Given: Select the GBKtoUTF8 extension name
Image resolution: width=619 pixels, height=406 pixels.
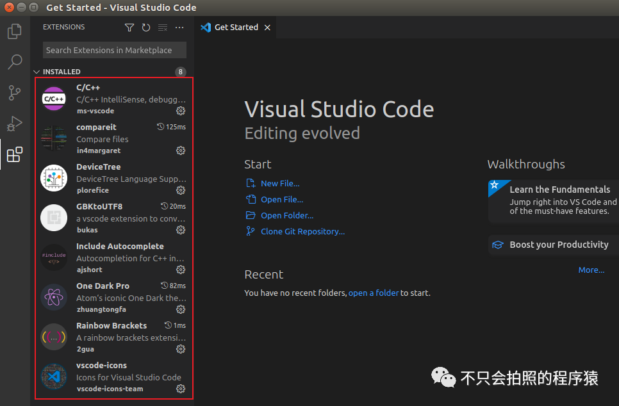Looking at the screenshot, I should (x=99, y=206).
